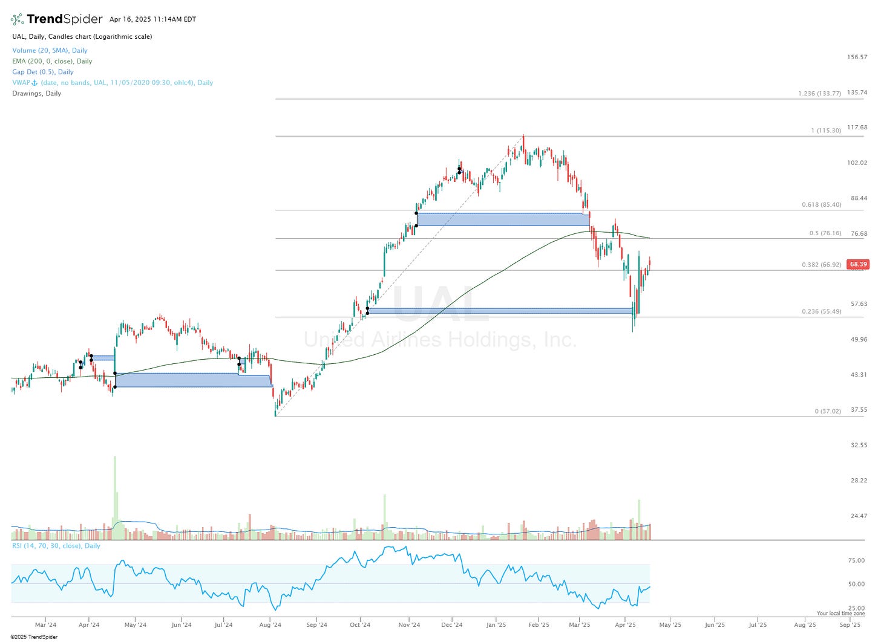Click the May '24 date axis label
The height and width of the screenshot is (642, 881).
[x=135, y=625]
